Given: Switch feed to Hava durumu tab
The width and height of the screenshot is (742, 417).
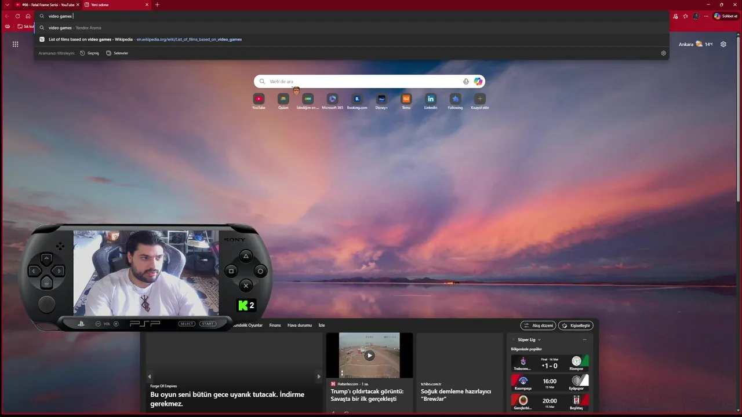Looking at the screenshot, I should click(300, 325).
